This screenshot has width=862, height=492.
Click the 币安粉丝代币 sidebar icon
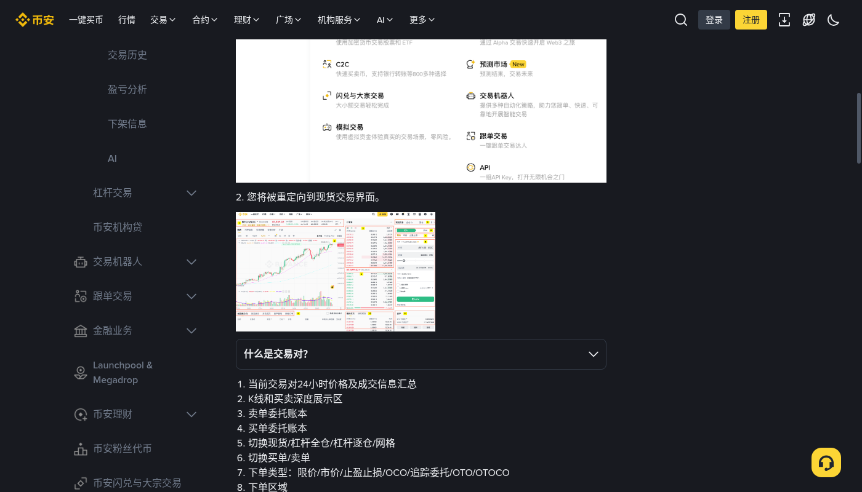point(81,449)
